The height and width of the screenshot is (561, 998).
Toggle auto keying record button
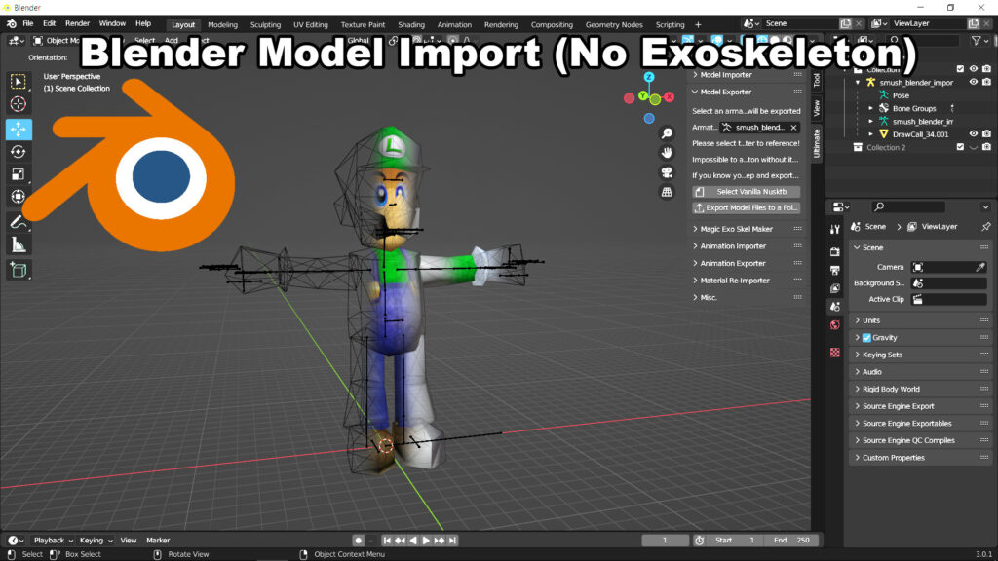click(x=359, y=540)
